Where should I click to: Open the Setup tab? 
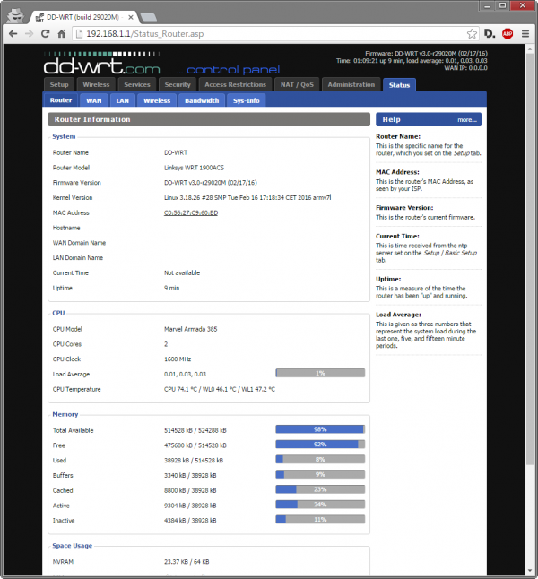59,84
